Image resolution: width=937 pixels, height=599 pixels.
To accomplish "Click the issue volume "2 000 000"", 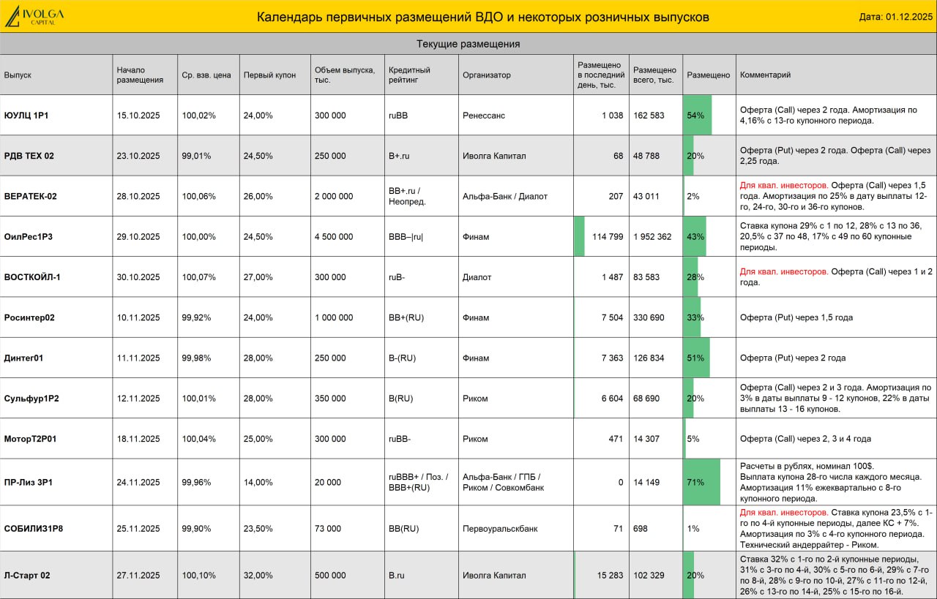I will pos(334,196).
